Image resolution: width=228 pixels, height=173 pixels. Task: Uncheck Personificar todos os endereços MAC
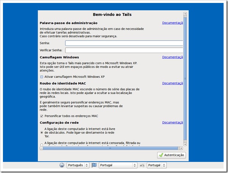[42, 116]
